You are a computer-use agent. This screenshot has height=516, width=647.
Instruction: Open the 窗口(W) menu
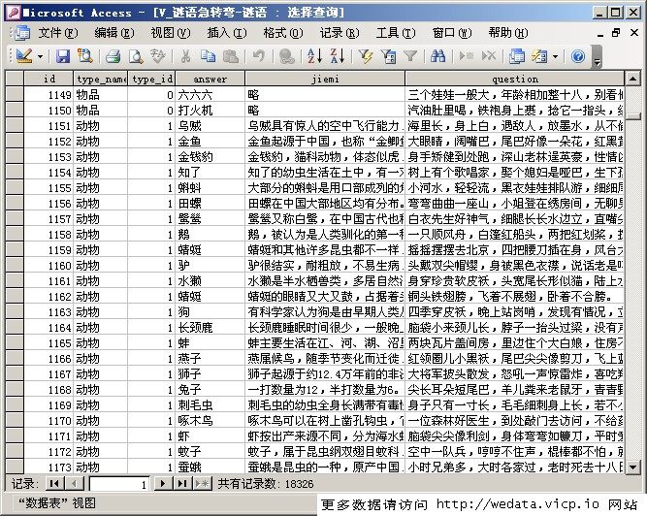point(452,33)
